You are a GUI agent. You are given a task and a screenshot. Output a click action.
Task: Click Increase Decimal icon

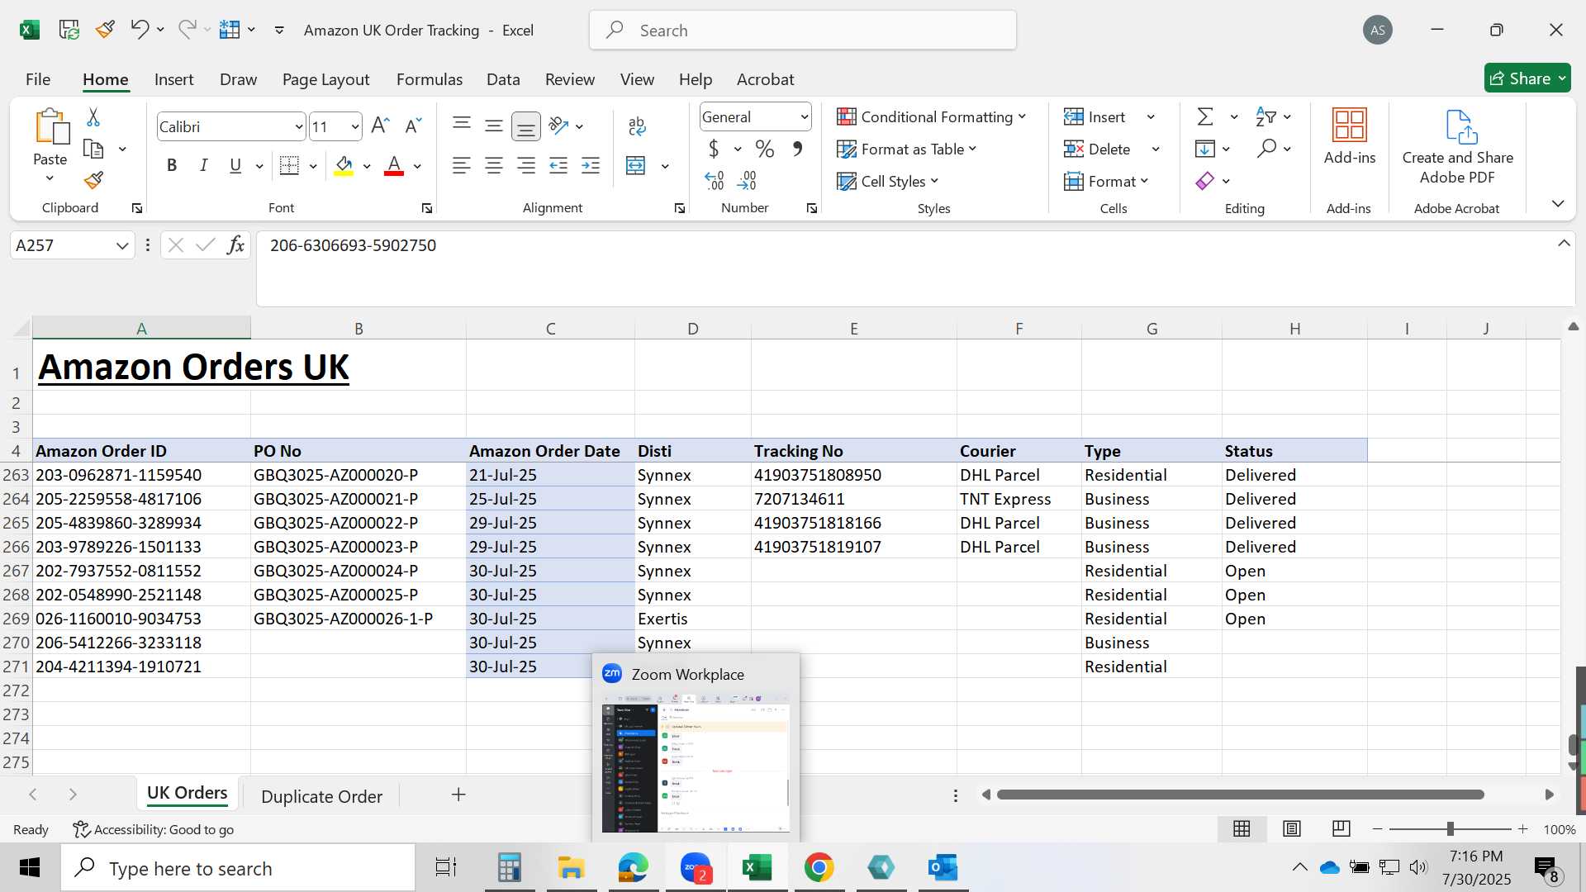[715, 180]
